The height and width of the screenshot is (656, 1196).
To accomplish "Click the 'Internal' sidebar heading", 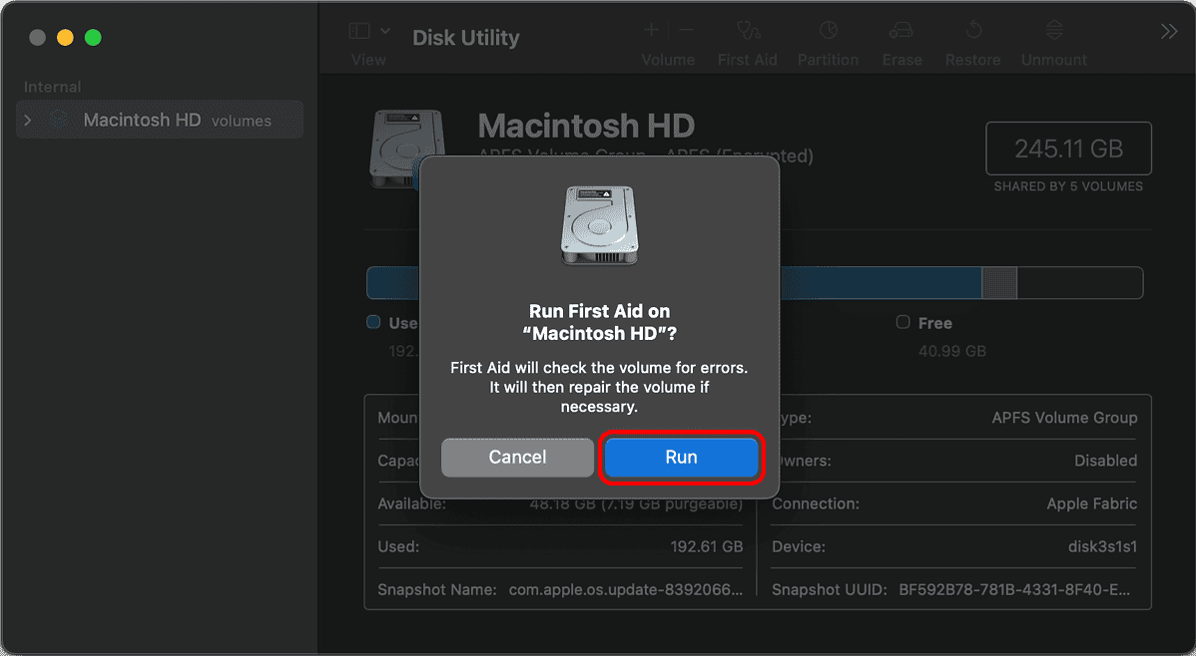I will click(53, 87).
